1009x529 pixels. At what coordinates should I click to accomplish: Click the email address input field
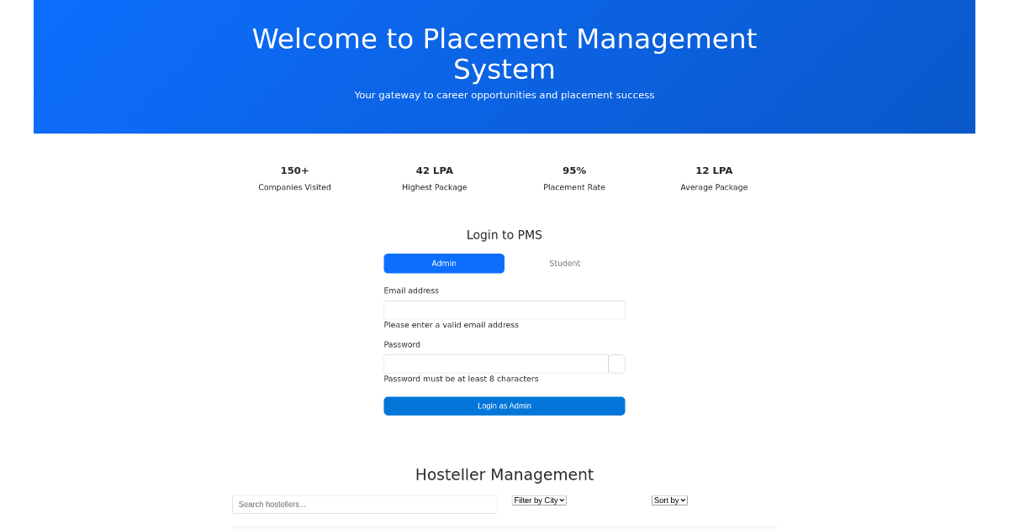pos(504,310)
